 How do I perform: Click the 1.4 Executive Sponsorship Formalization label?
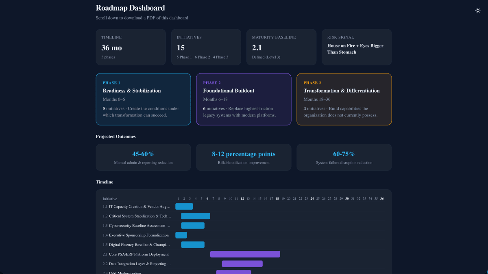pyautogui.click(x=136, y=235)
